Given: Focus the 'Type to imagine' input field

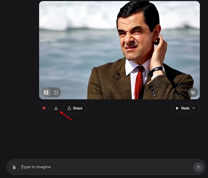Looking at the screenshot, I should pyautogui.click(x=106, y=167).
